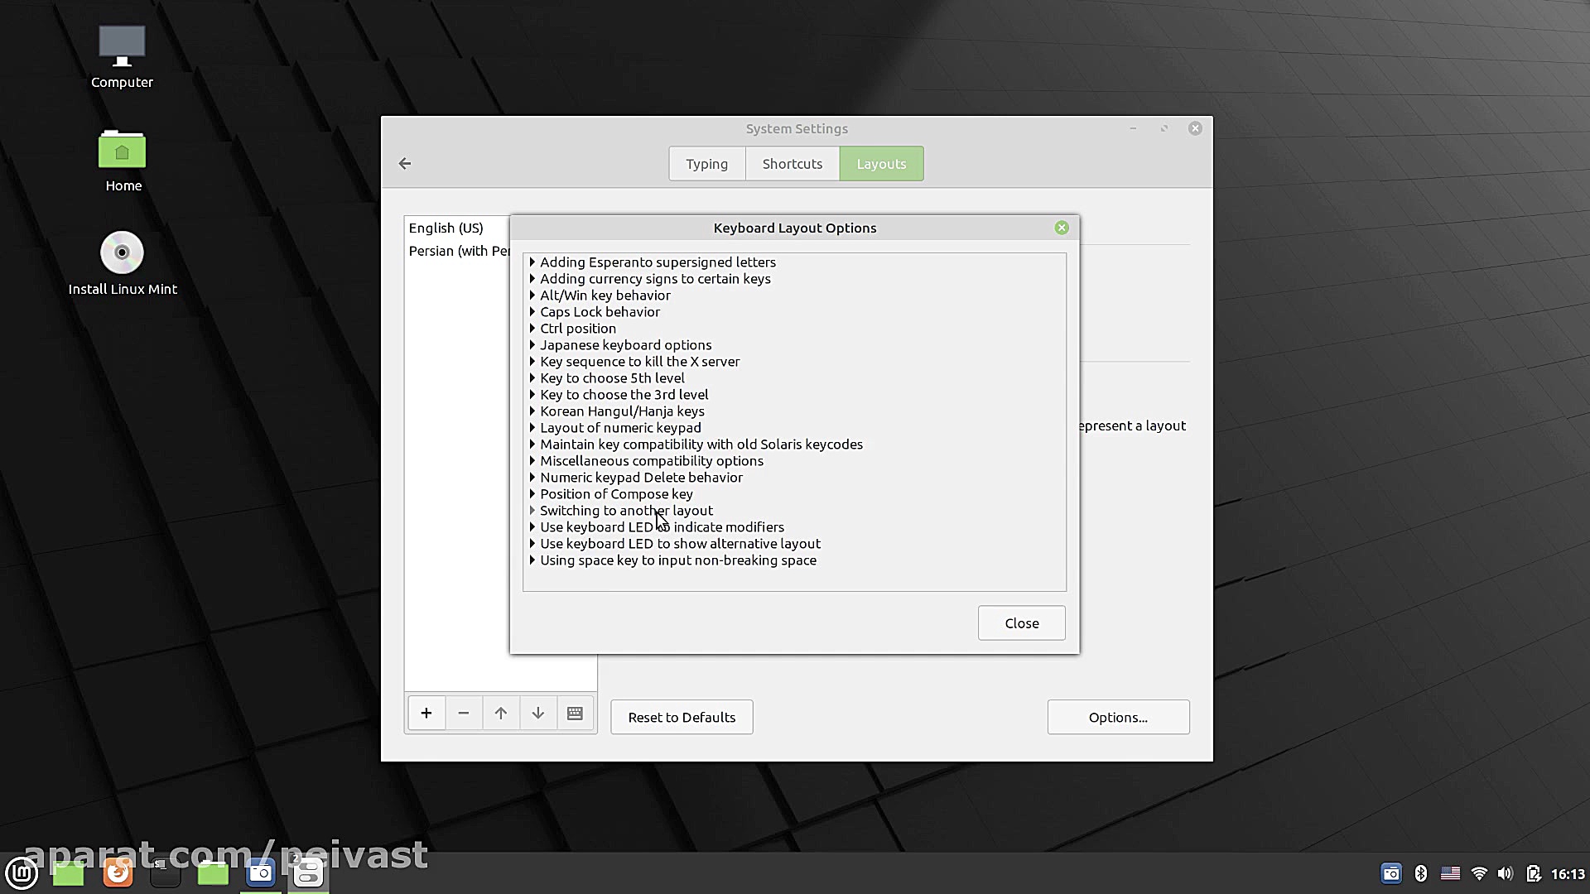Expand Caps Lock behavior options
This screenshot has height=894, width=1590.
[532, 312]
